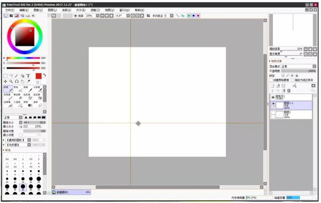This screenshot has height=203, width=321.
Task: Hide the highlighted layer via eye icon
Action: 273,103
